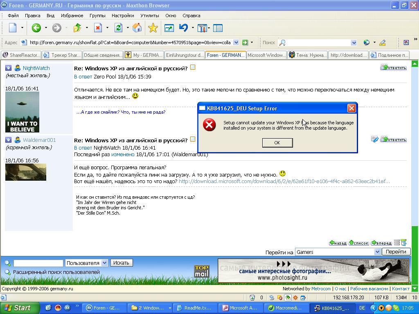Click the blue arrow icon beside NightWatch

point(8,68)
